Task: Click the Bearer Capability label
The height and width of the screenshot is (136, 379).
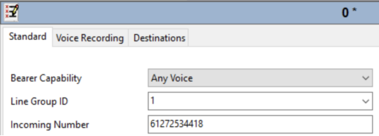Action: pos(46,78)
